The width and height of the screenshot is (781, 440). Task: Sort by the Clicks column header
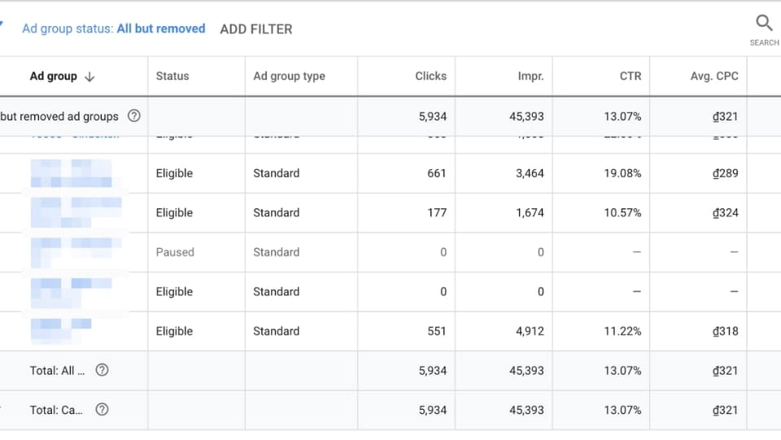[x=430, y=76]
